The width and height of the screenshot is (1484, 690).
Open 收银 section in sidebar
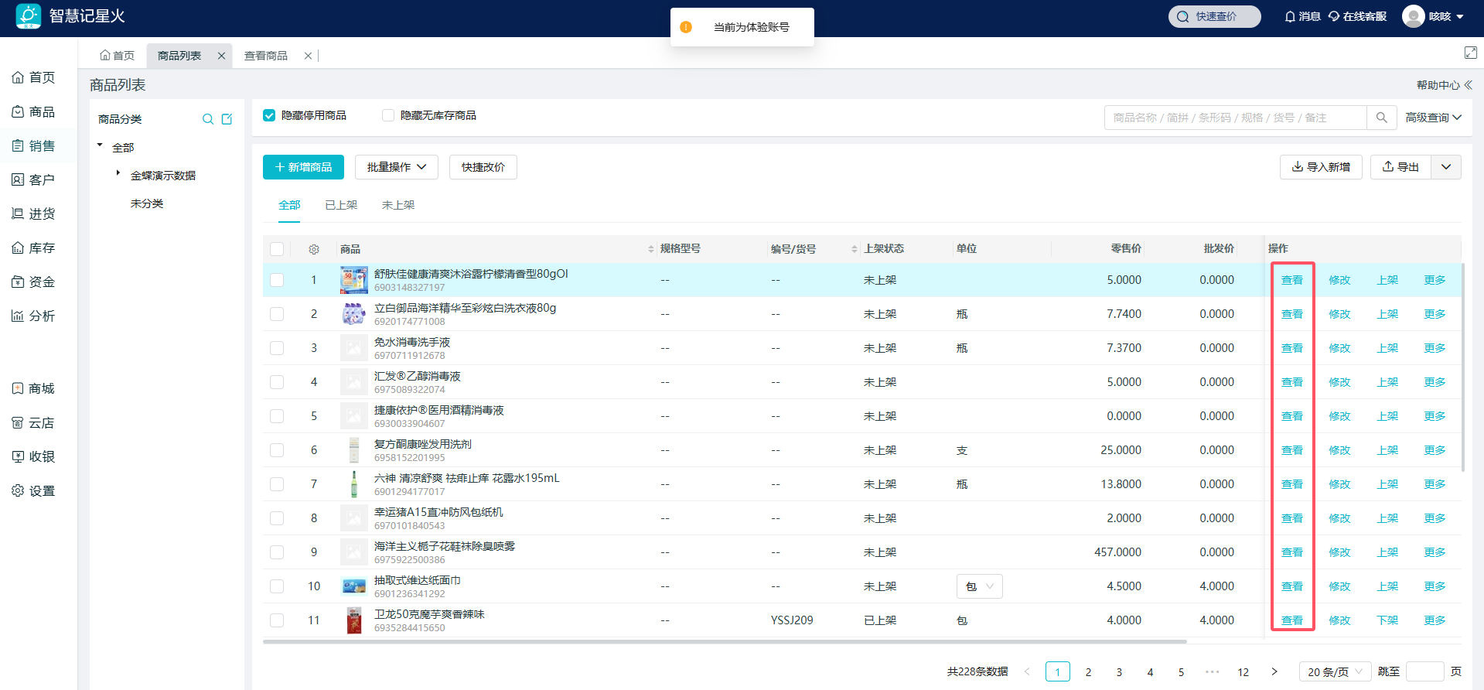[x=33, y=457]
